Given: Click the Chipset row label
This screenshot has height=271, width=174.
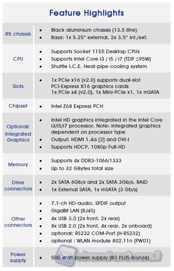Looking at the screenshot, I should click(x=18, y=106).
